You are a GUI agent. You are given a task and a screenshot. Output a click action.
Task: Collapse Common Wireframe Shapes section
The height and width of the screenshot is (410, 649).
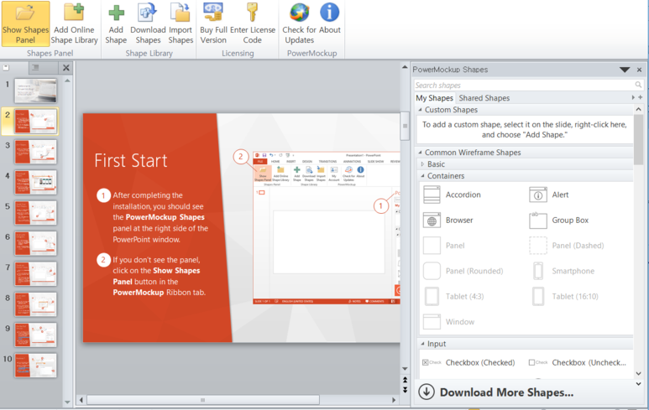point(420,153)
